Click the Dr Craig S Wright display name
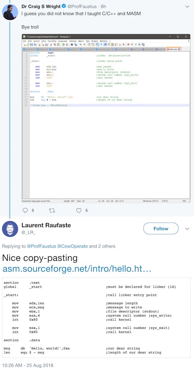The image size is (194, 368). (41, 7)
